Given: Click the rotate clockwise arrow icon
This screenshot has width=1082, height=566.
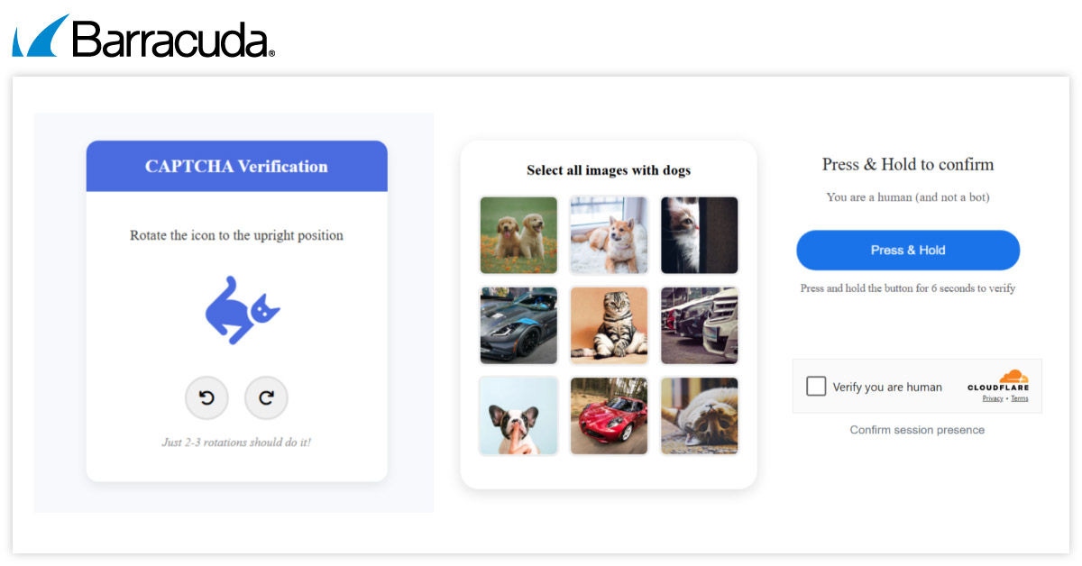Looking at the screenshot, I should pos(266,397).
